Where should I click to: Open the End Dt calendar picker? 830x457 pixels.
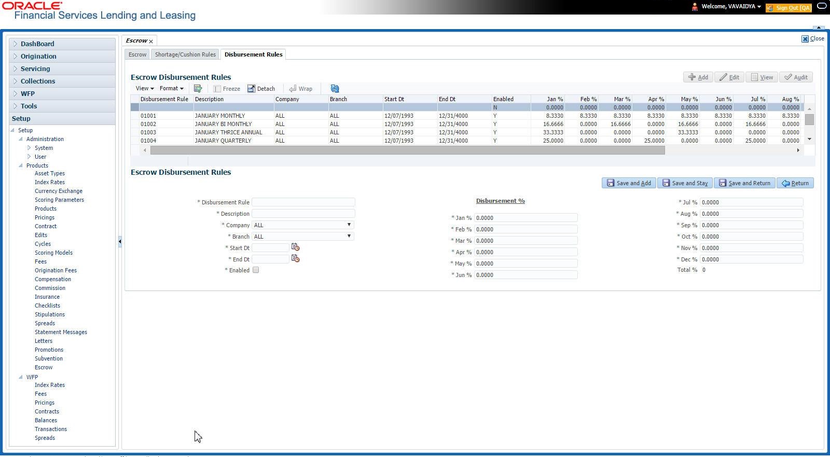click(x=295, y=258)
